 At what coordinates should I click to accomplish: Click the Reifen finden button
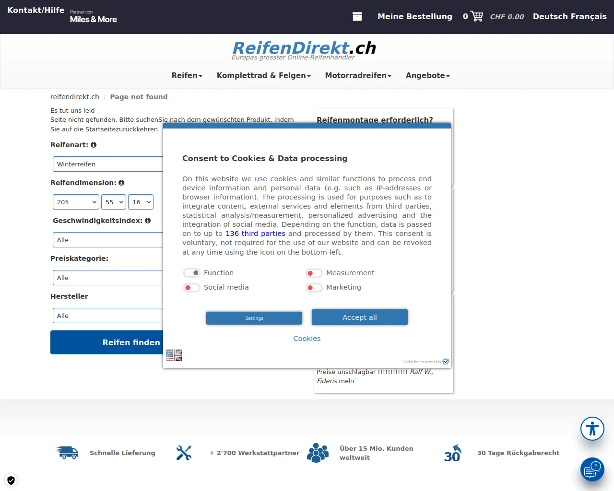pyautogui.click(x=107, y=342)
